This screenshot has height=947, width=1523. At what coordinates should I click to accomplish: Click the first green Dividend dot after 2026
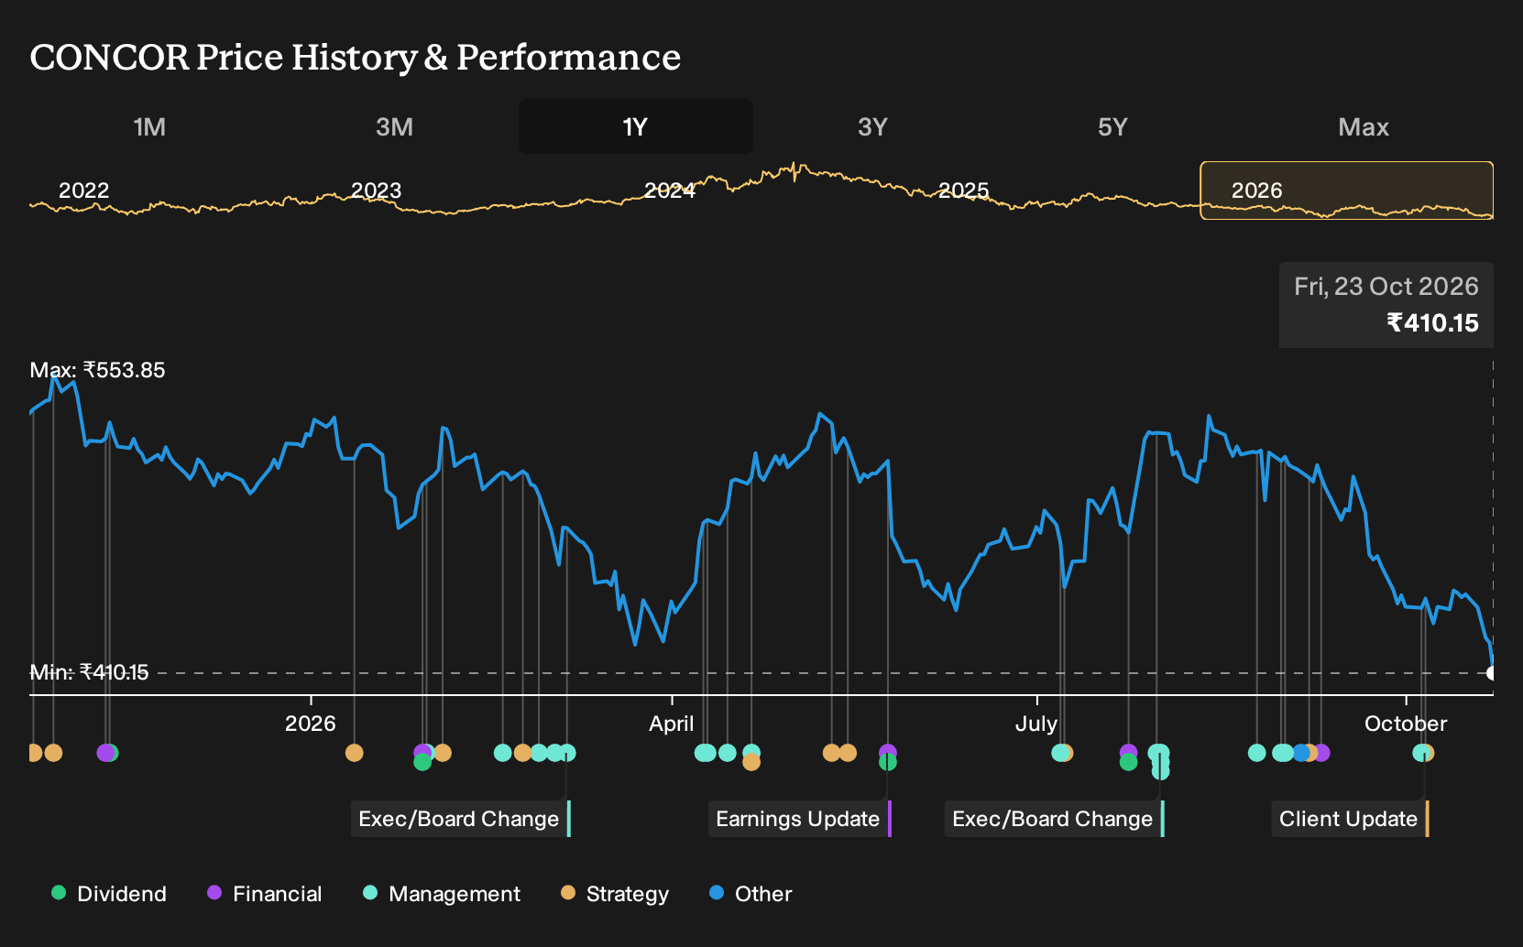pyautogui.click(x=422, y=762)
